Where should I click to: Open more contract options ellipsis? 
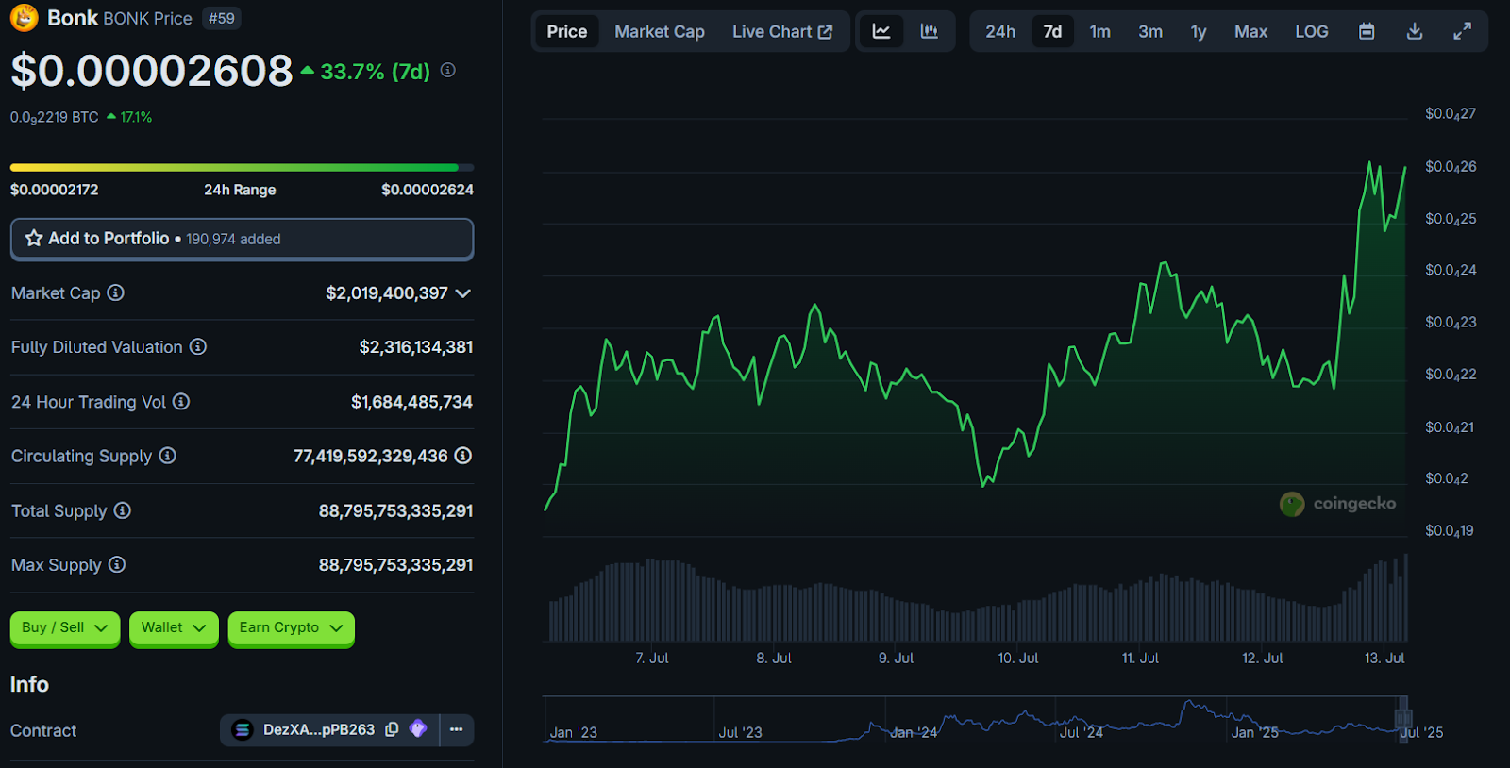click(x=457, y=729)
